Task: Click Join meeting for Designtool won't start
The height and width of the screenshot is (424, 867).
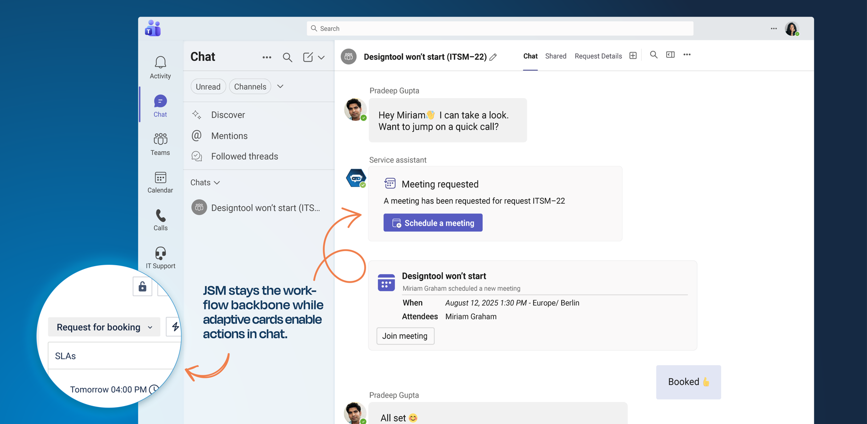Action: click(405, 336)
